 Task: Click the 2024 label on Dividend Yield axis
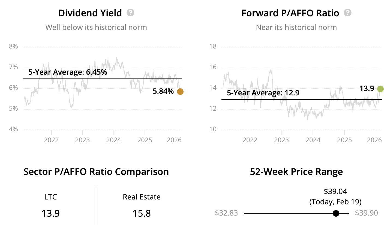coord(113,140)
